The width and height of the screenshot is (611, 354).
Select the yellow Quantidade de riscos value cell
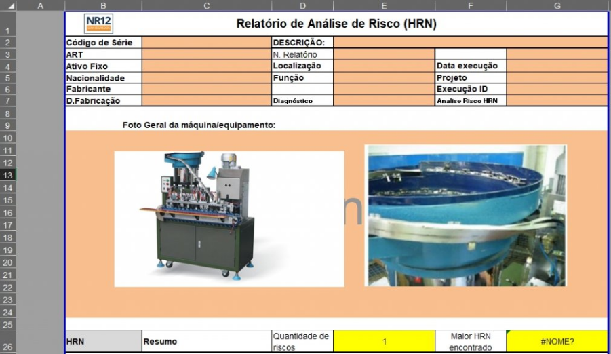(x=384, y=341)
